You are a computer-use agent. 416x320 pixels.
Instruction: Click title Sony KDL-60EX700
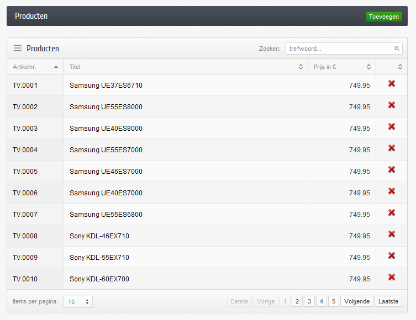(x=99, y=279)
